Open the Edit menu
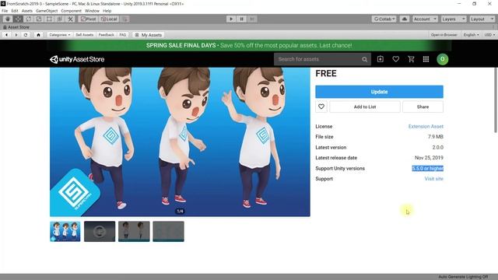The width and height of the screenshot is (498, 280). click(15, 11)
